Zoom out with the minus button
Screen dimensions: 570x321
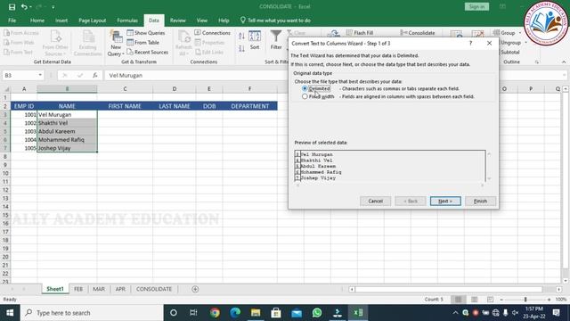501,300
